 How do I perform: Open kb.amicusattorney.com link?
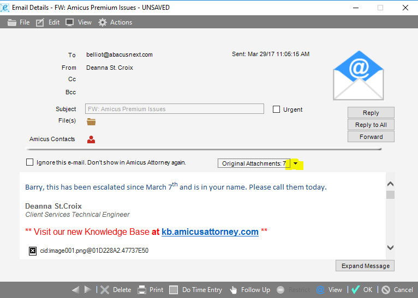210,232
